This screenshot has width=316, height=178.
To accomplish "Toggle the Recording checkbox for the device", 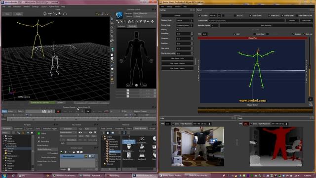I will pos(39,141).
